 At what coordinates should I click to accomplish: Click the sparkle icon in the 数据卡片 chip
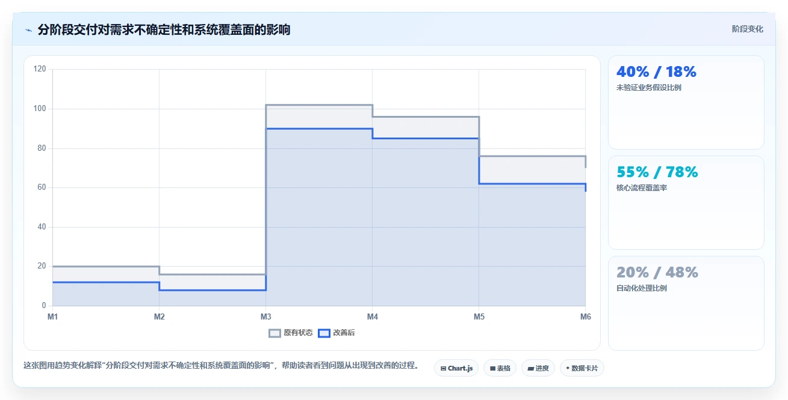point(568,368)
